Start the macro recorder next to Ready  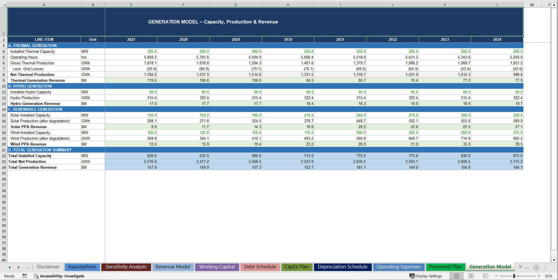coord(24,276)
